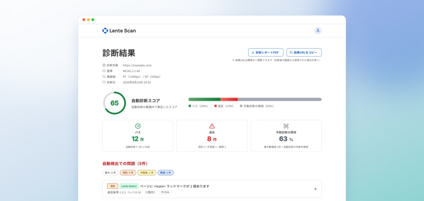Click the globe icon beside 診断対象
The width and height of the screenshot is (424, 201).
[104, 65]
